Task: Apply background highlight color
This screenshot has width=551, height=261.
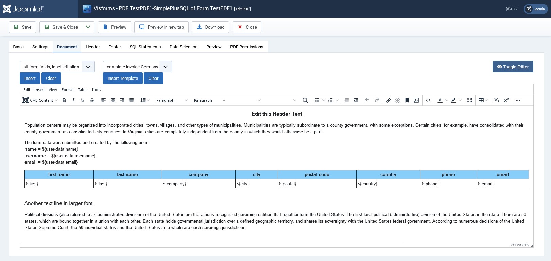Action: click(453, 100)
